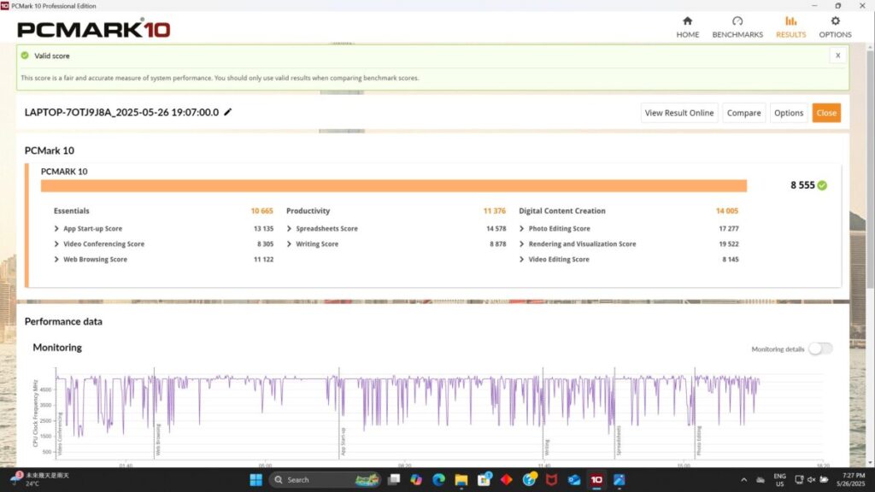The height and width of the screenshot is (492, 875).
Task: Click the OneDrive cloud tray icon
Action: click(x=760, y=480)
